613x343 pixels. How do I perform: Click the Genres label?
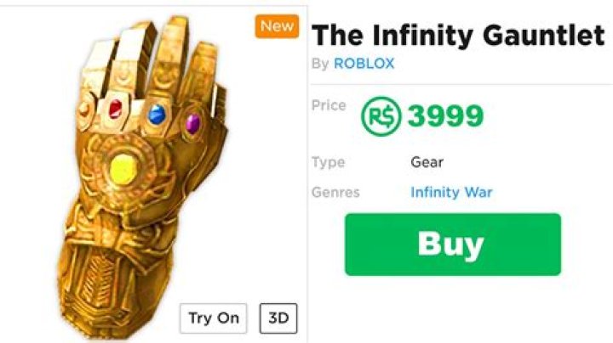(x=335, y=192)
